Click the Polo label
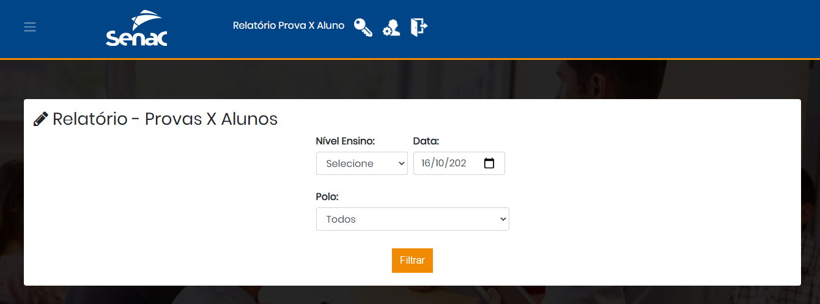The image size is (820, 304). (327, 197)
